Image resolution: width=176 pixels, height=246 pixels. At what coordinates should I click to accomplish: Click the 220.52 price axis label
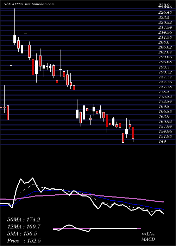[x=164, y=23]
